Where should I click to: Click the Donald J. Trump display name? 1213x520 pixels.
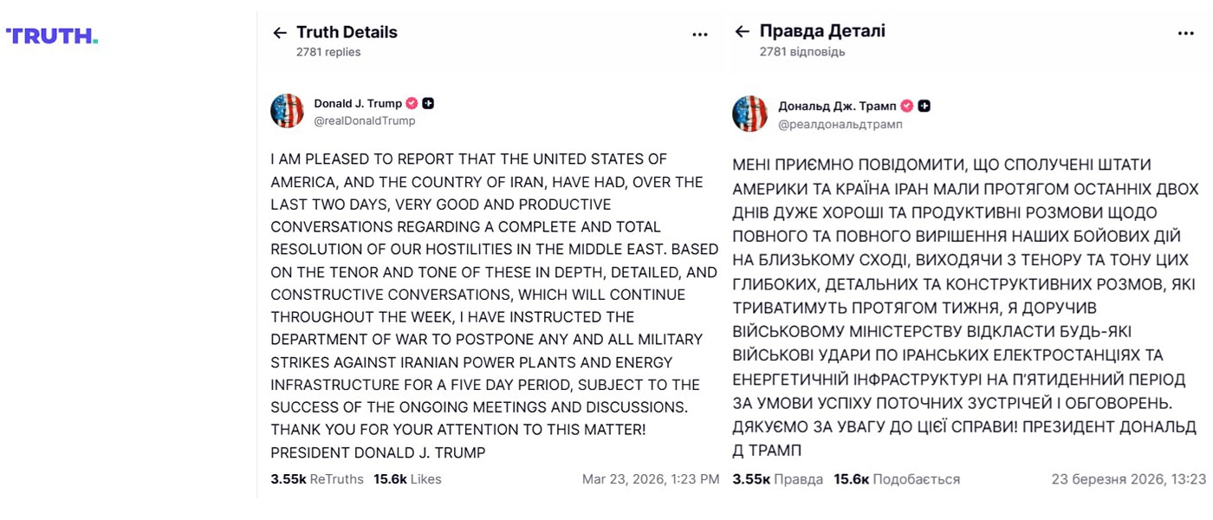[x=358, y=103]
